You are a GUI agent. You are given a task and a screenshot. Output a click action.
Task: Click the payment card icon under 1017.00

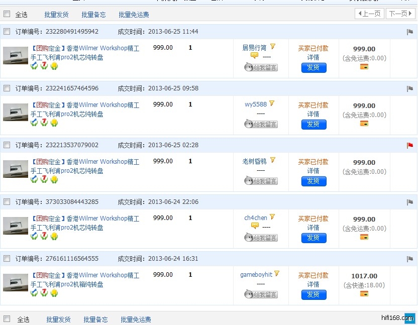[364, 294]
